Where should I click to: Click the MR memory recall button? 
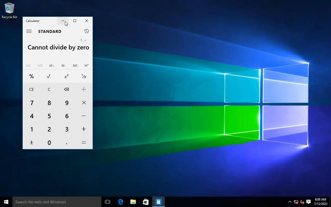(40, 66)
